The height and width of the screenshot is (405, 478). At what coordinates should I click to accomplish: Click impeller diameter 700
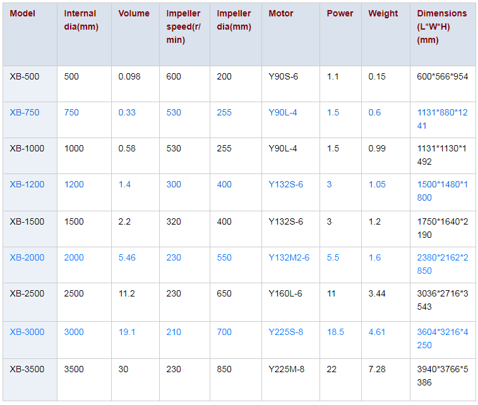click(224, 332)
